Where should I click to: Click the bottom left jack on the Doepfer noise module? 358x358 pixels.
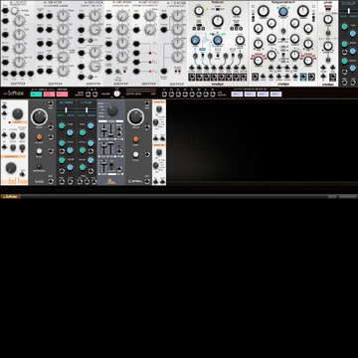pos(164,71)
